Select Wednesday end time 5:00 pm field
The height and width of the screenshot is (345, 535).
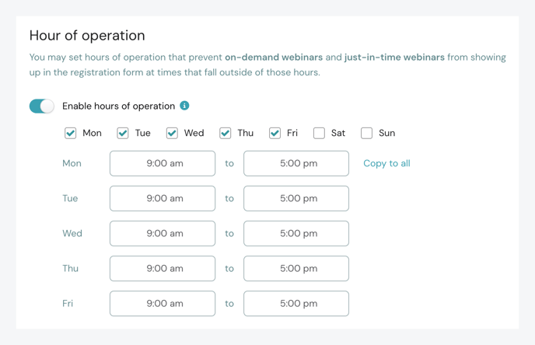point(296,233)
